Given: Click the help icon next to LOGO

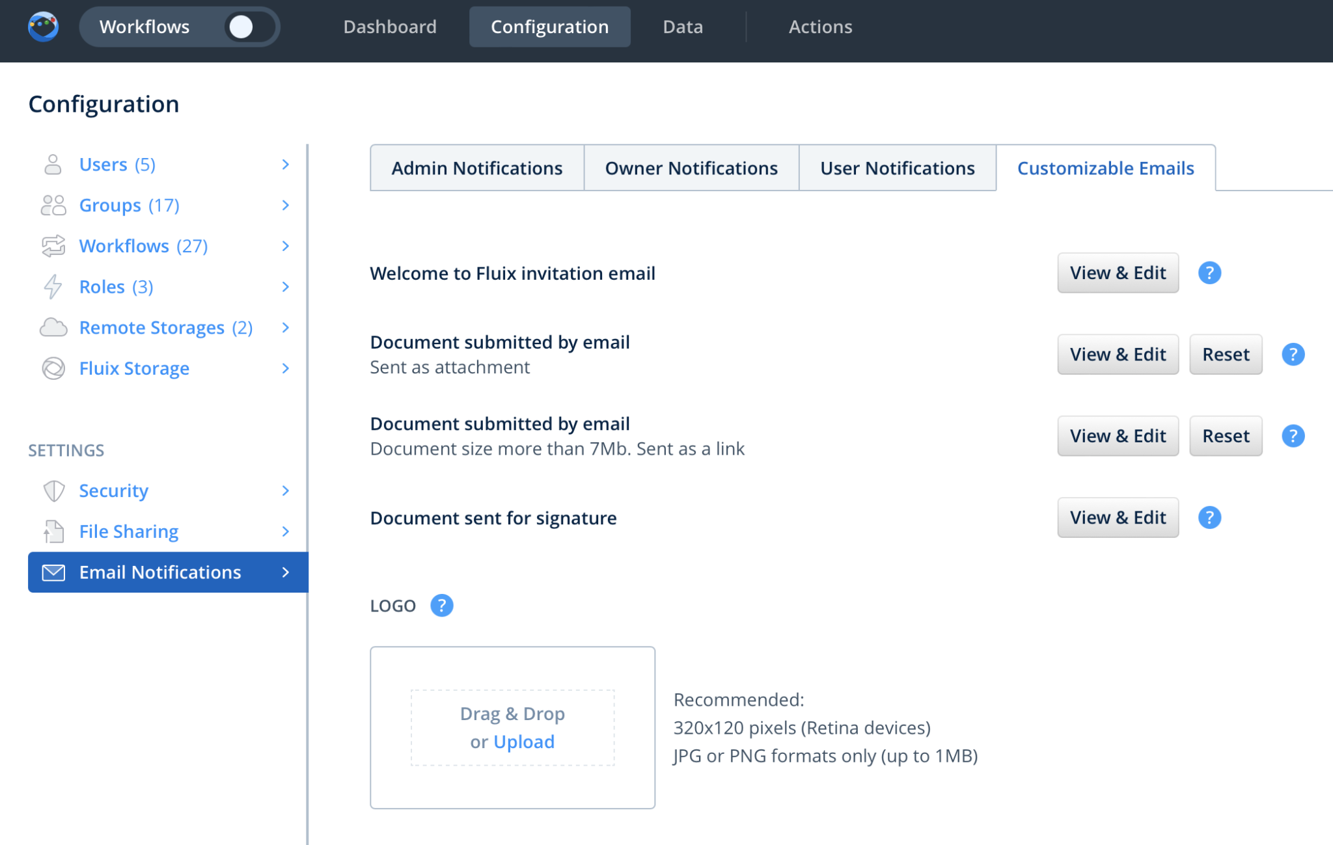Looking at the screenshot, I should (441, 606).
